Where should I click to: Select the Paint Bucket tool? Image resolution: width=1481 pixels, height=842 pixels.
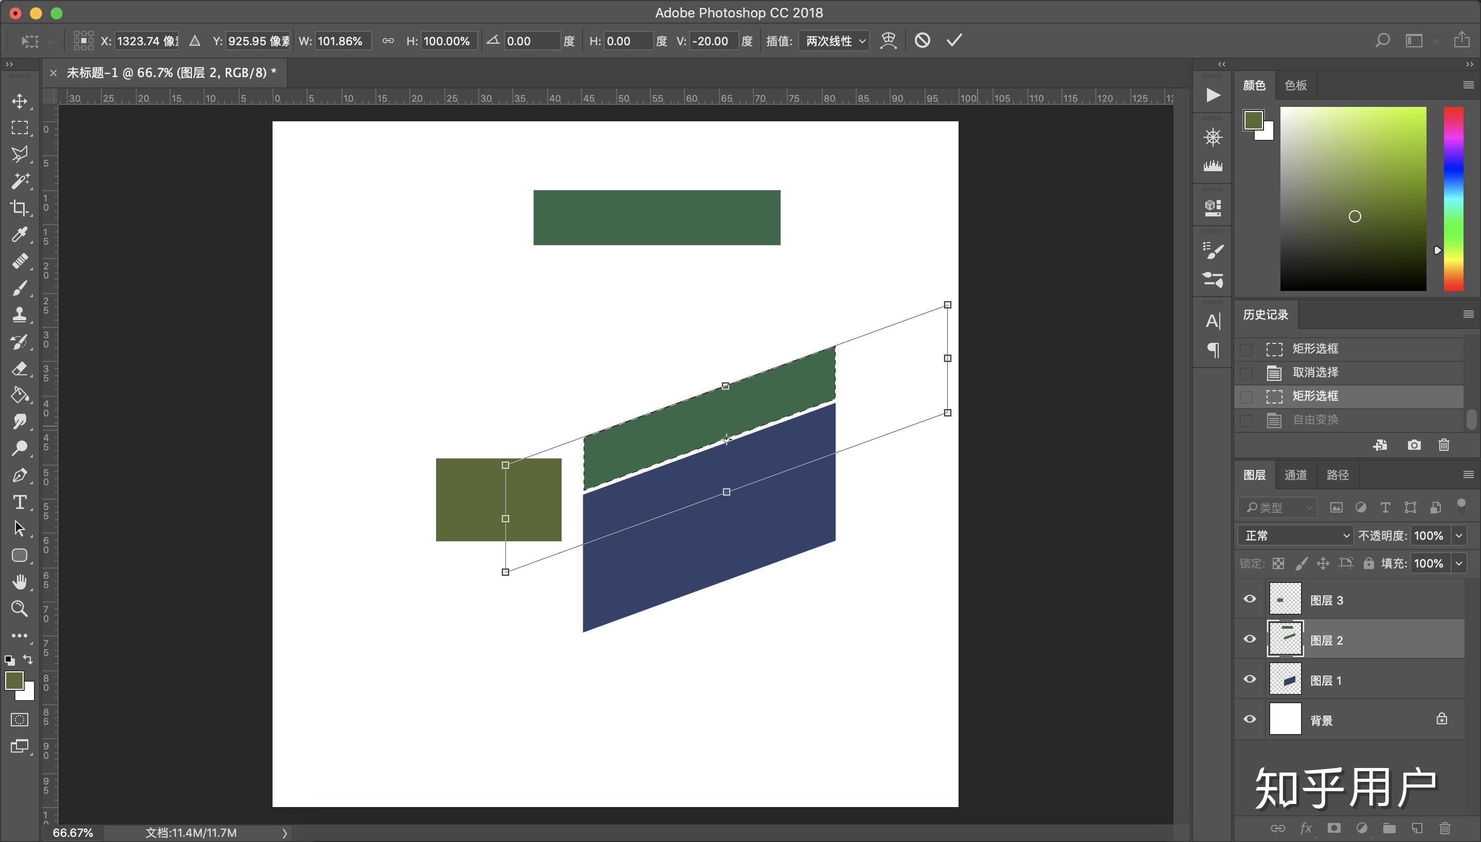(20, 395)
